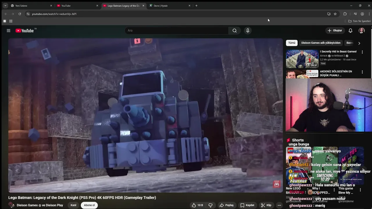The image size is (372, 209).
Task: Open the Switching To 2D short thumbnail
Action: [x=325, y=165]
